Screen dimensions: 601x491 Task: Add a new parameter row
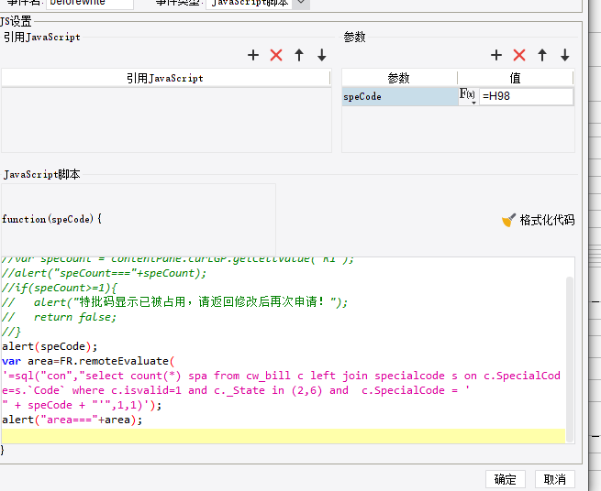click(x=496, y=55)
